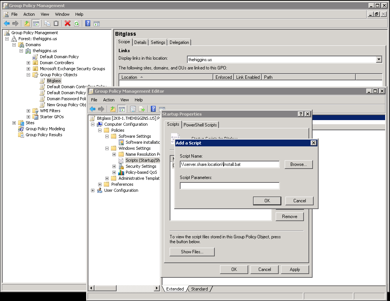390x301 pixels.
Task: Expand the WMI Filters node
Action: point(28,111)
